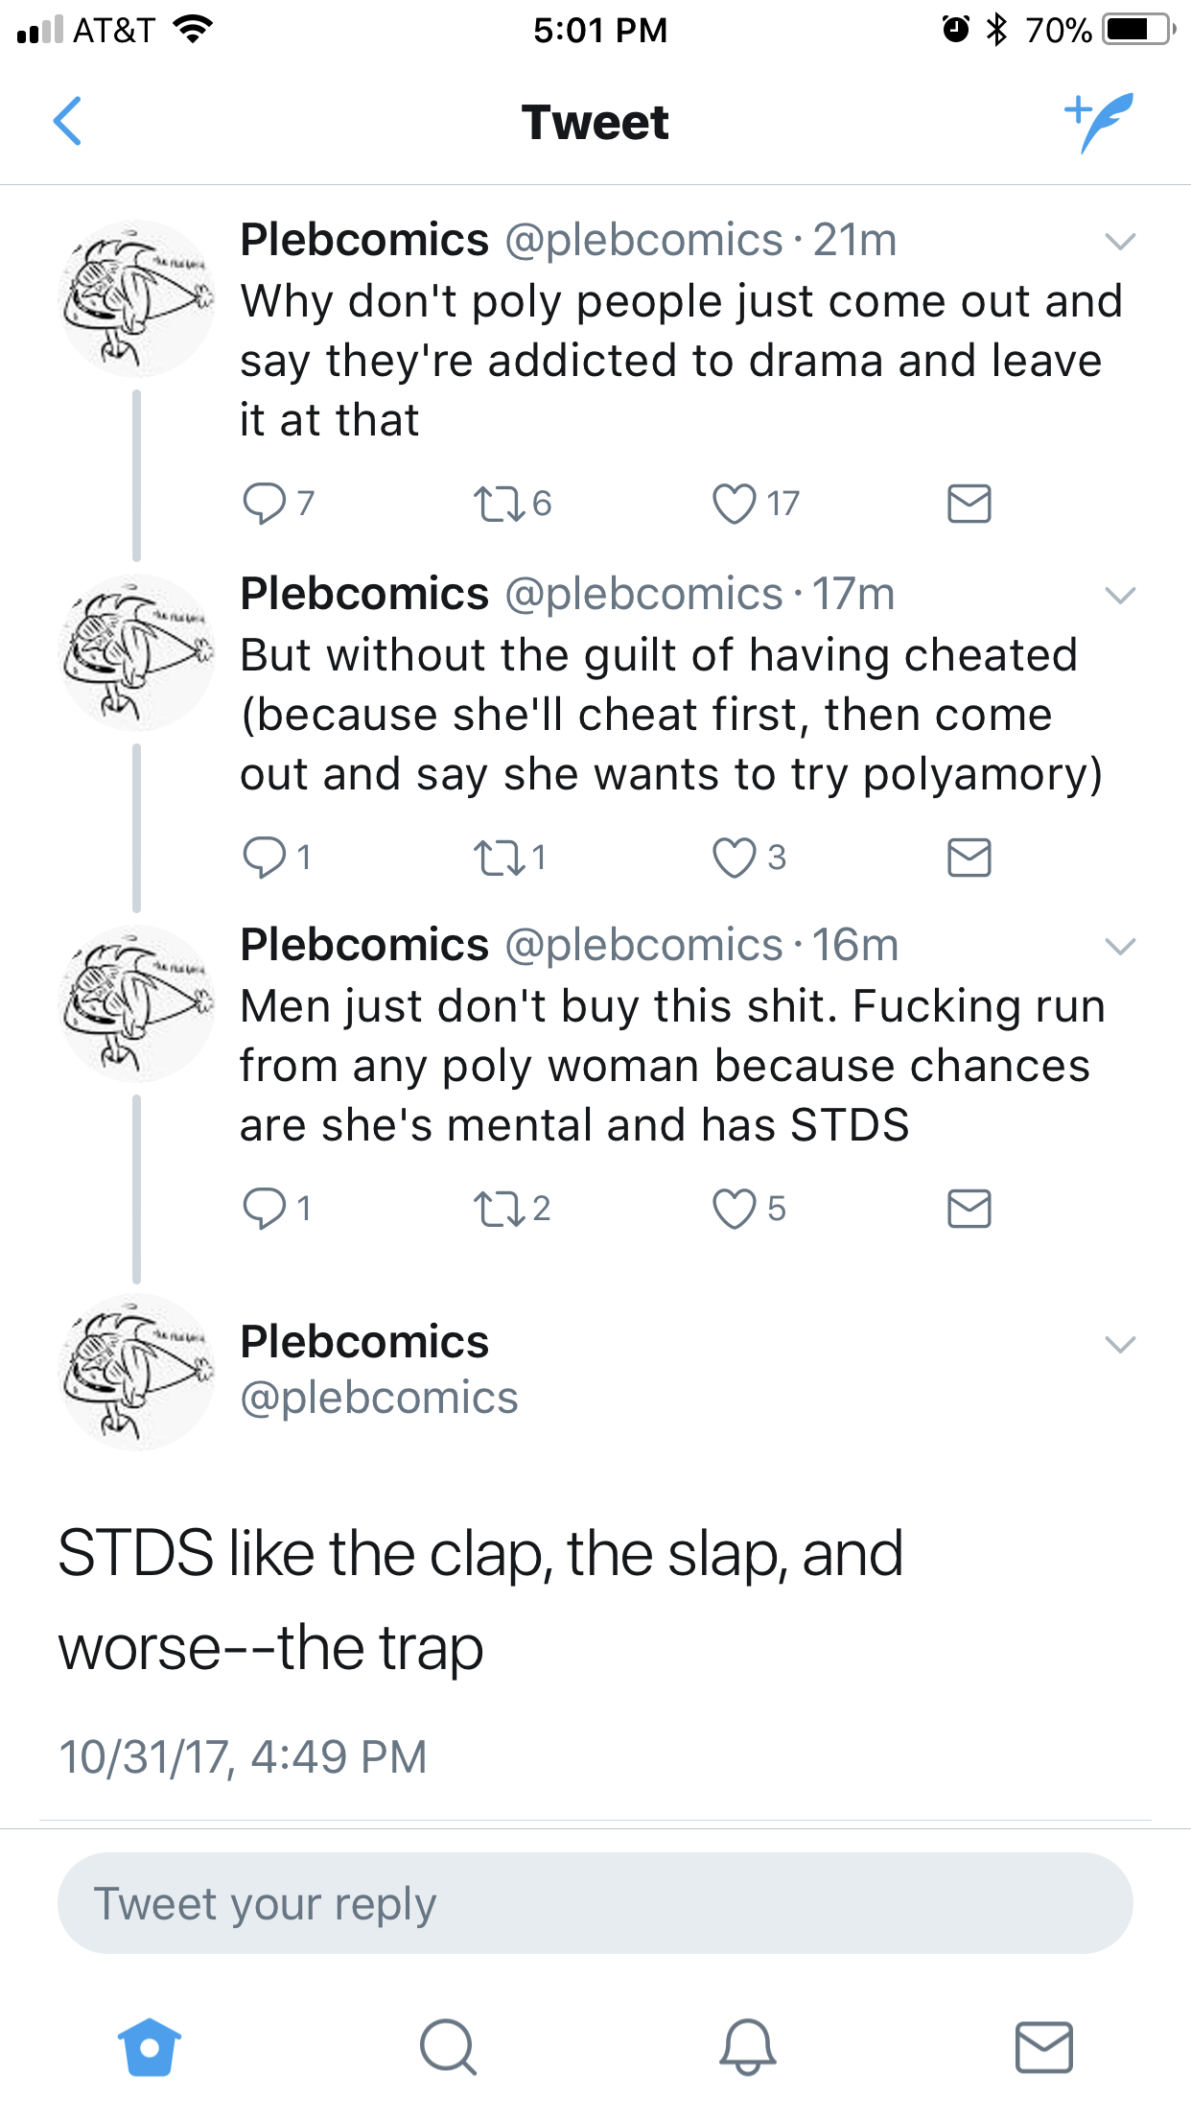Screen dimensions: 1191x2118
Task: Like the tweet with 17 likes
Action: tap(735, 504)
